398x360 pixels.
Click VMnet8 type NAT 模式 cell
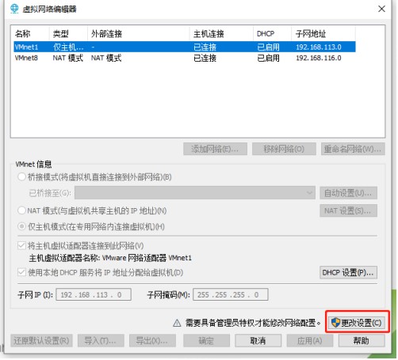pyautogui.click(x=68, y=58)
